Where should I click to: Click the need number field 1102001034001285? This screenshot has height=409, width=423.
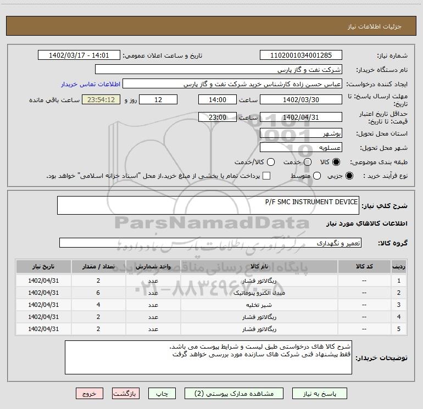301,55
